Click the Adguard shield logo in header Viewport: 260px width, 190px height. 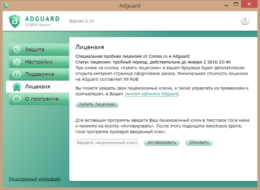pos(15,21)
